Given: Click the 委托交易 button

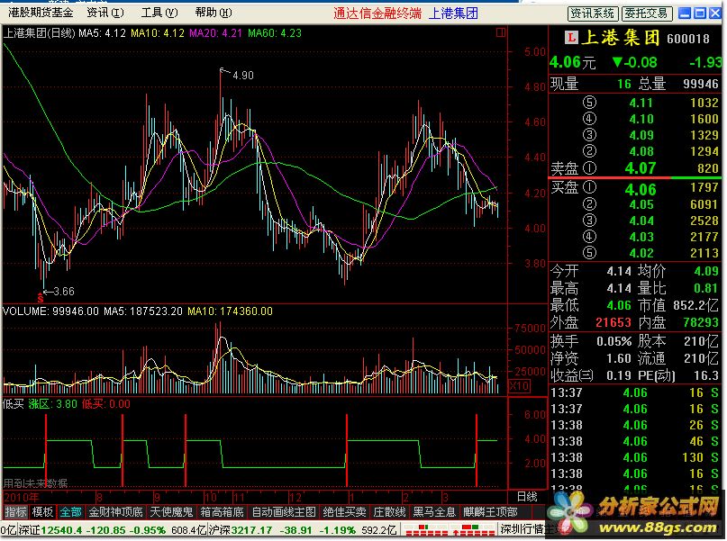Looking at the screenshot, I should pos(646,14).
